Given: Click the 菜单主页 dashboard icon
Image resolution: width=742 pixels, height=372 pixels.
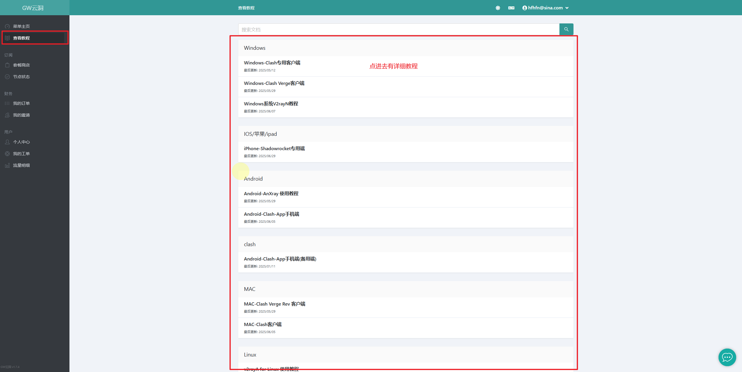Looking at the screenshot, I should [7, 26].
